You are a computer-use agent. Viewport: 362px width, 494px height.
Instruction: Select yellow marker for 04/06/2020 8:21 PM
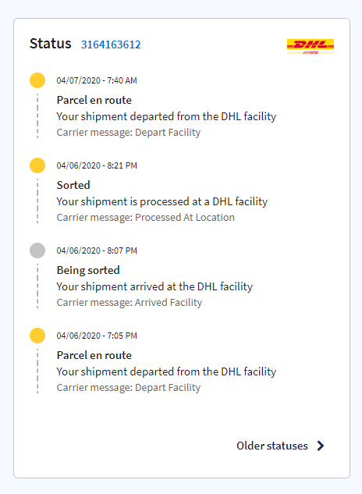[37, 165]
